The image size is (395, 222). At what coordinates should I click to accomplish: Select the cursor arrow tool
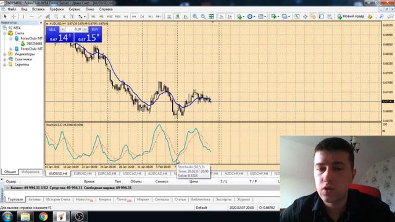coord(5,17)
